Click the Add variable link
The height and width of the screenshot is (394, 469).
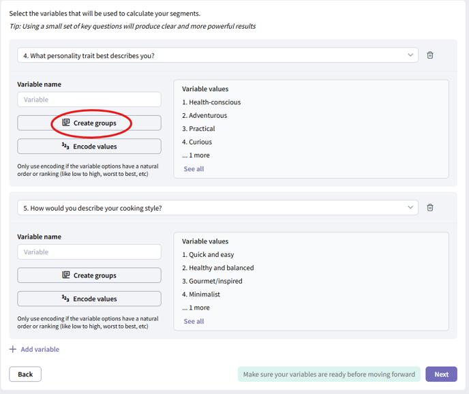click(40, 350)
